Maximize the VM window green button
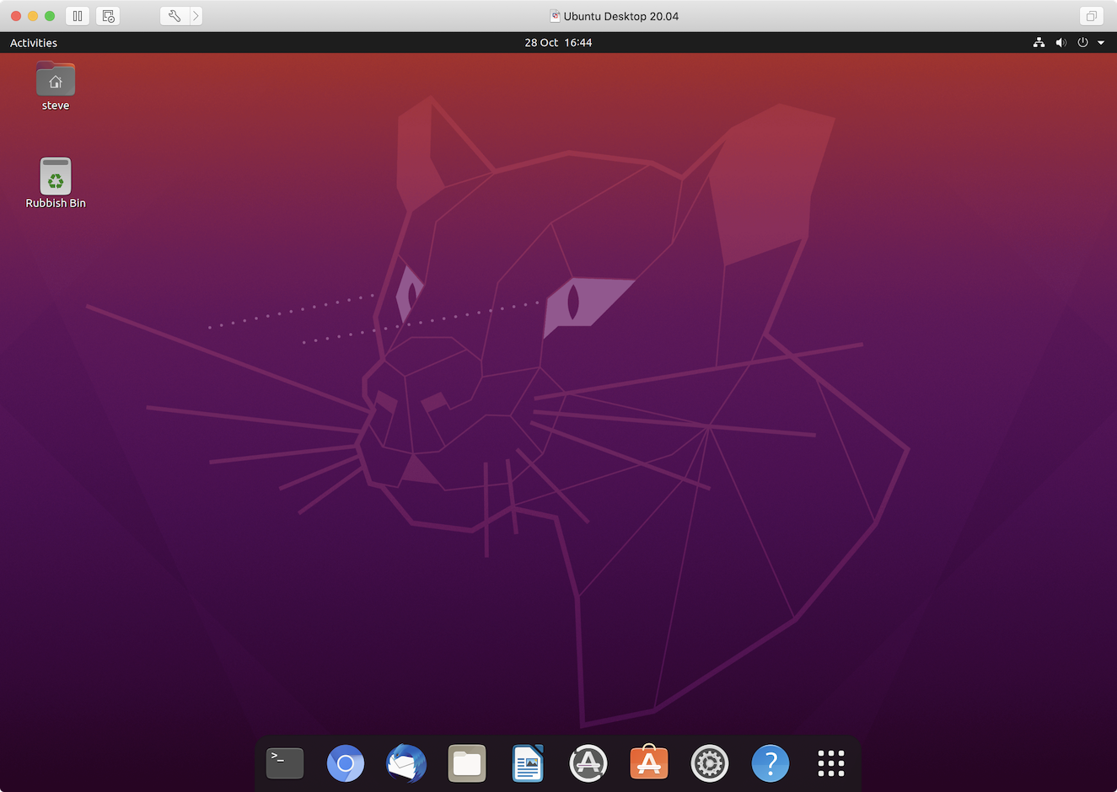 (50, 16)
